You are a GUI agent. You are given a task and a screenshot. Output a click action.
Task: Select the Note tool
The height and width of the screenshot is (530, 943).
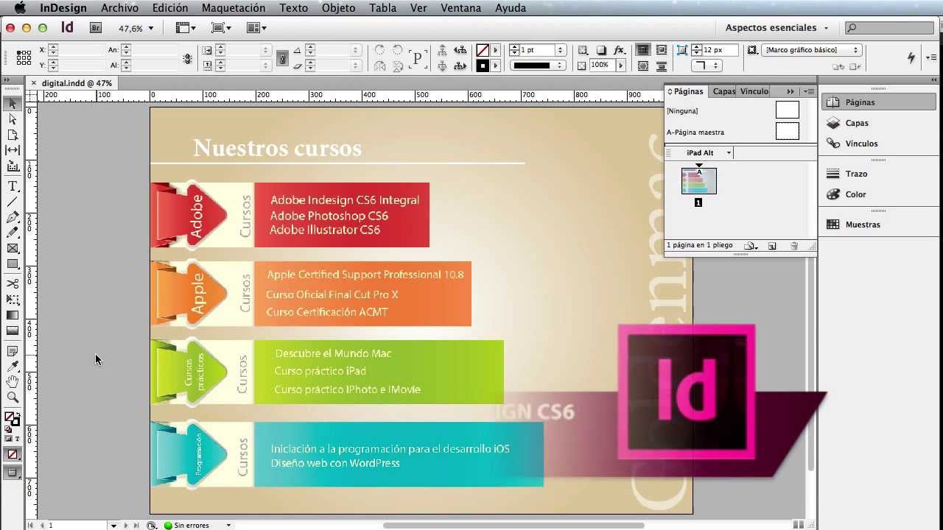pyautogui.click(x=13, y=351)
